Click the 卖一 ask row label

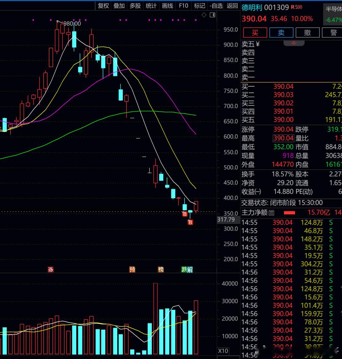pyautogui.click(x=248, y=77)
